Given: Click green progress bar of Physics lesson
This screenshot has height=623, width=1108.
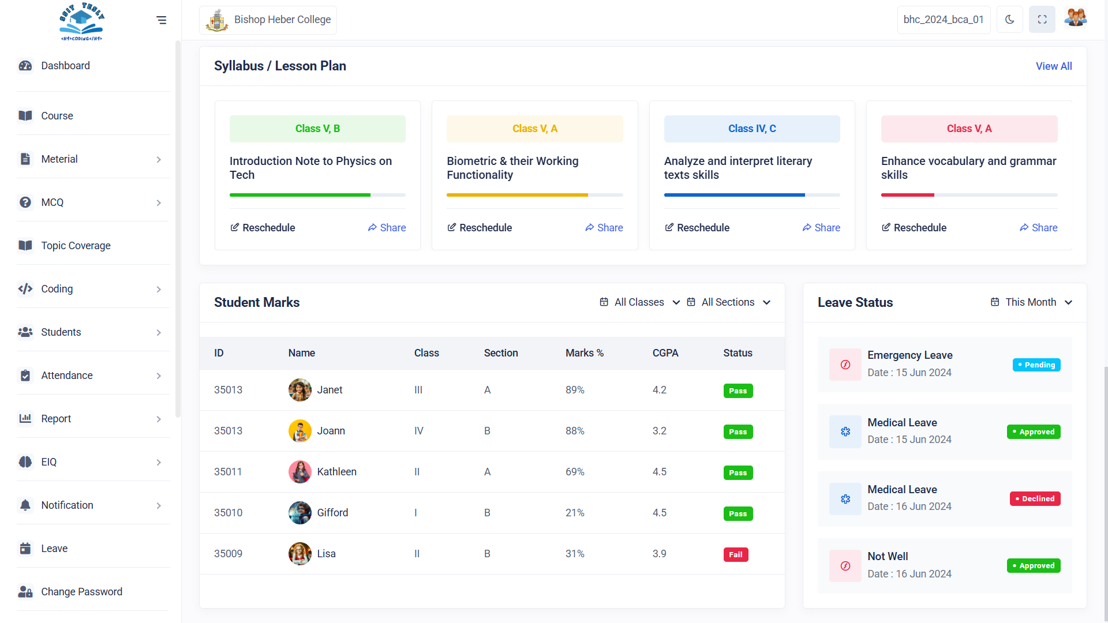Looking at the screenshot, I should [x=300, y=195].
